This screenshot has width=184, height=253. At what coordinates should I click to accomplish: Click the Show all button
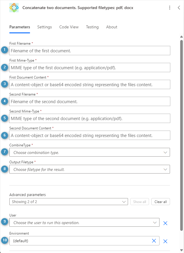[x=140, y=202]
